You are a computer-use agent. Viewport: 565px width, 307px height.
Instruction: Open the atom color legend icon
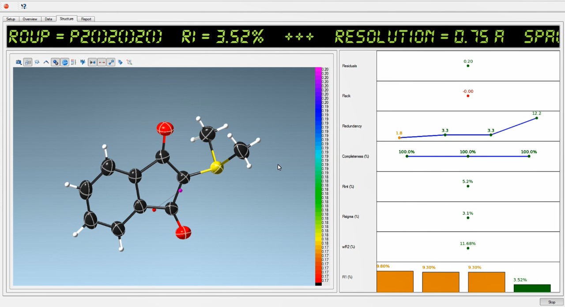point(74,62)
